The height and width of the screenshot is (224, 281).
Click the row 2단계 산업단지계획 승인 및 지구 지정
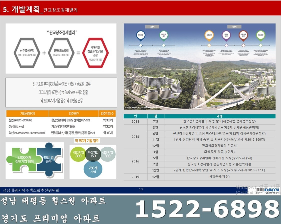coord(219,170)
